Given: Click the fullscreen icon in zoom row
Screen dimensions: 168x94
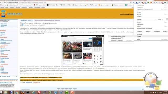Looking at the screenshot, I should 167,19.
